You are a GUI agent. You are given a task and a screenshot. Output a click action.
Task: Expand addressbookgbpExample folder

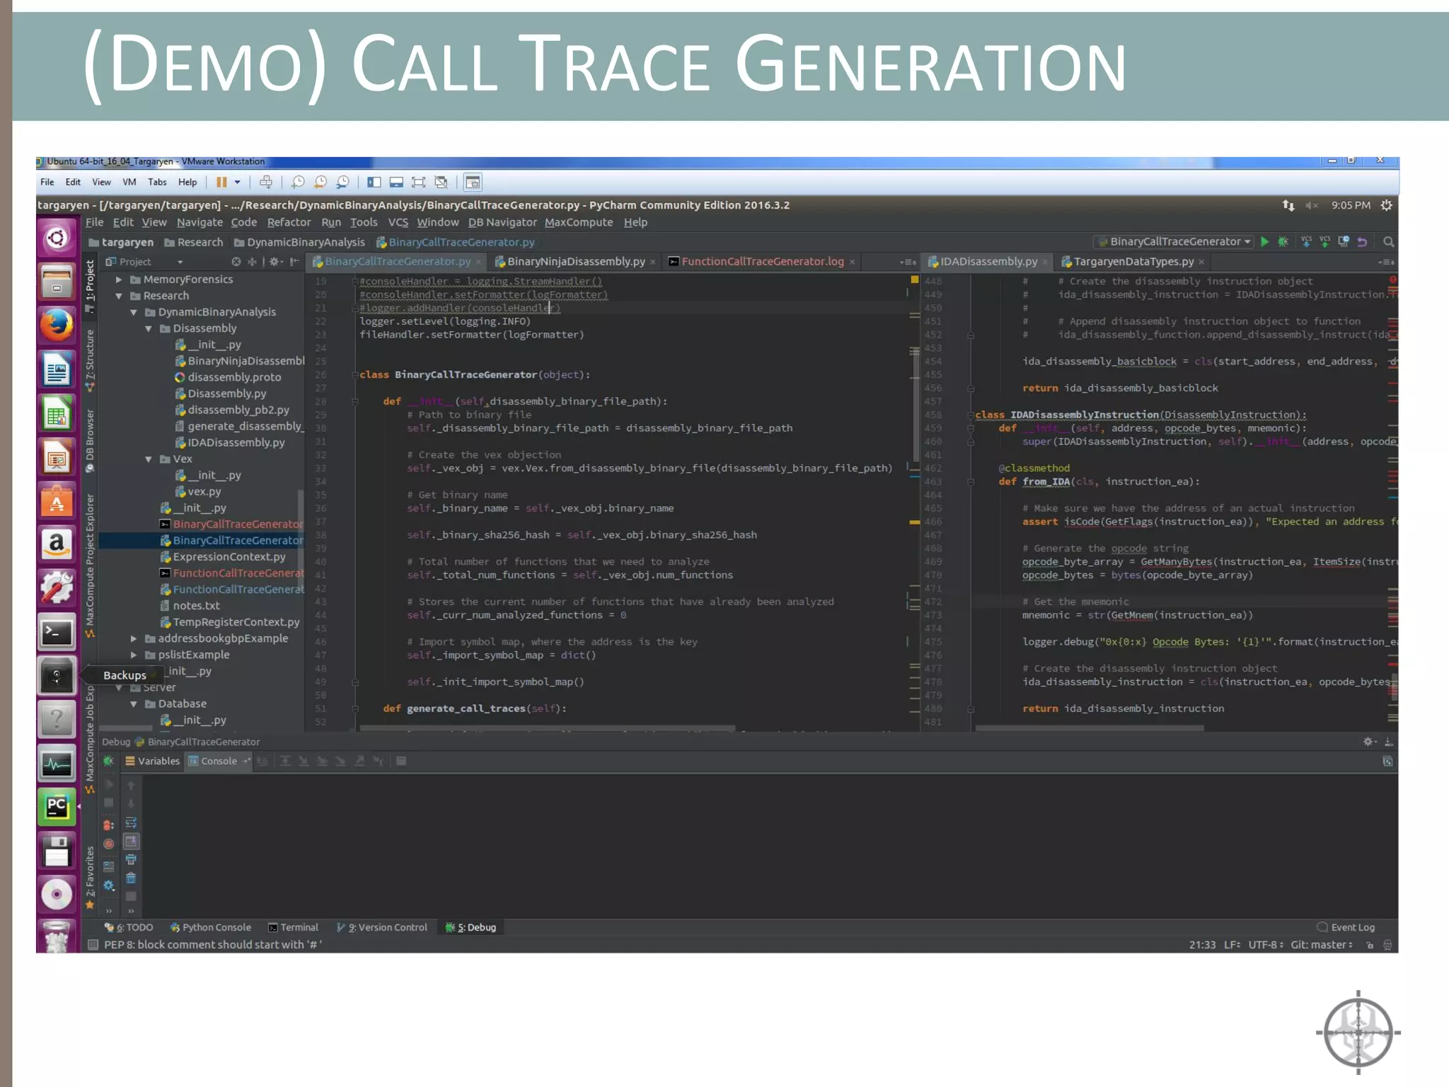(134, 638)
